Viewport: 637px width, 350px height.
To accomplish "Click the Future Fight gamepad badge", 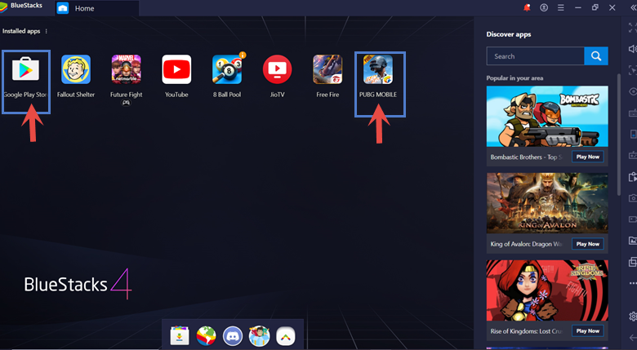I will (x=127, y=103).
